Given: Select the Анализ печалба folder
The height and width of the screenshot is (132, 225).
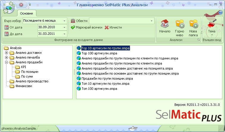Looking at the screenshot, I should (x=28, y=57).
